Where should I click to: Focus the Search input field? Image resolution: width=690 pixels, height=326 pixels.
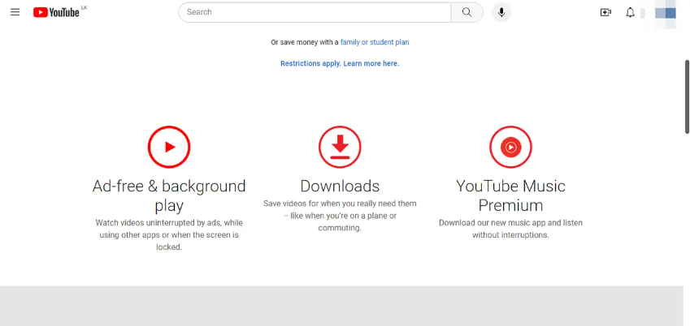[x=315, y=12]
